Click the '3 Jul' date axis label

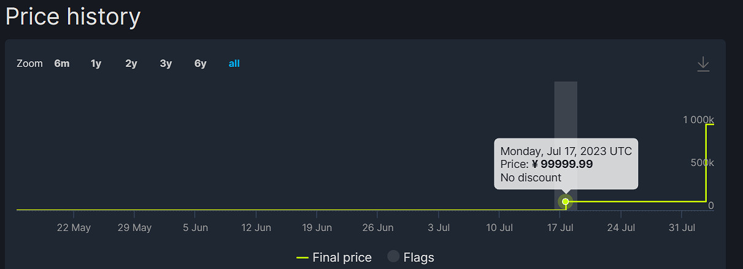(x=438, y=228)
